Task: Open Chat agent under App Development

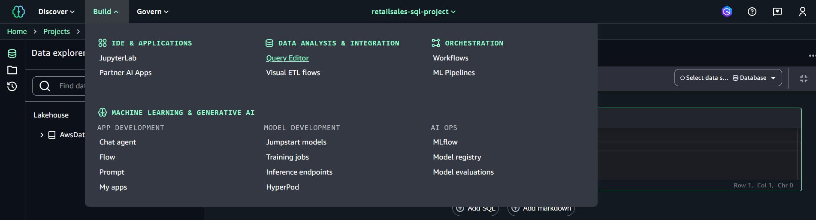Action: click(118, 142)
